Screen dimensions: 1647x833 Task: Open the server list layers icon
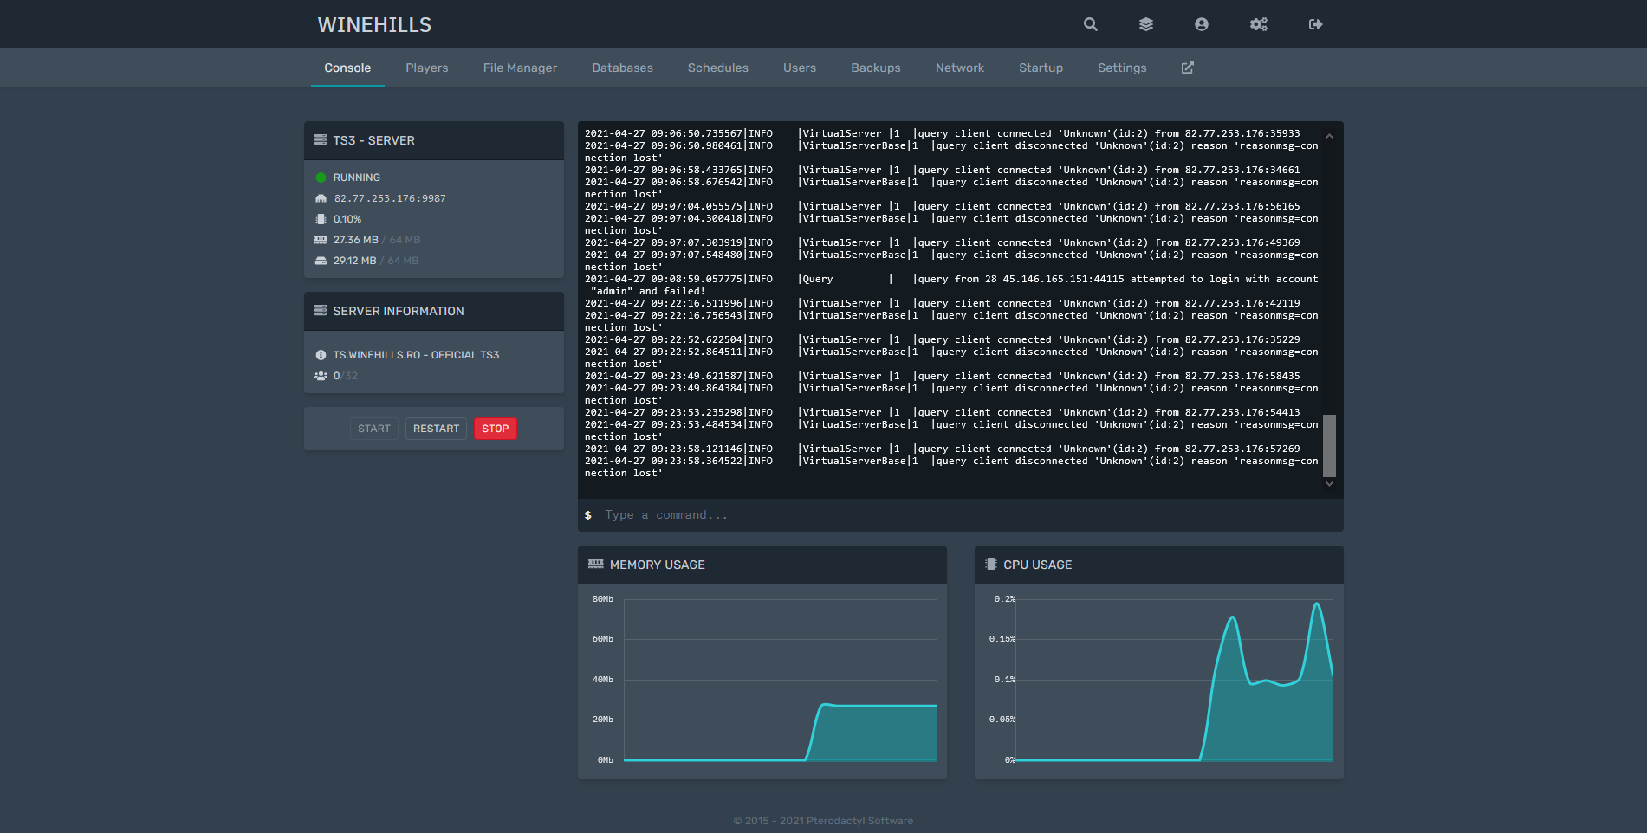[x=1145, y=24]
